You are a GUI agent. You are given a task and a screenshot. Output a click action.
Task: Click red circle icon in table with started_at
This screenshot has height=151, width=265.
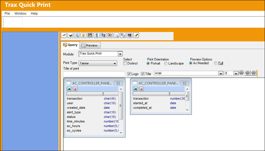tap(142, 89)
